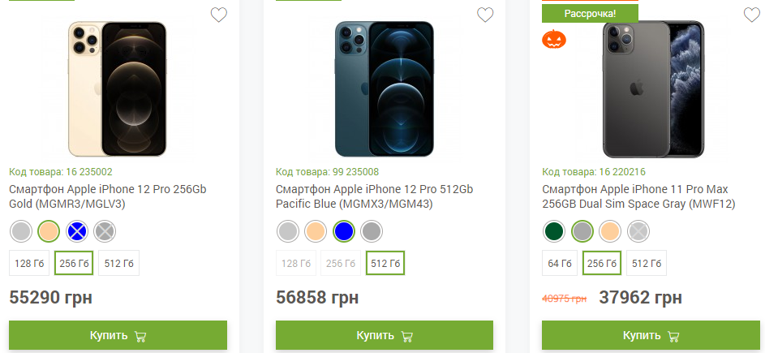Choose silver color for Gold iPhone 12 Pro card
765x353 pixels.
[22, 232]
